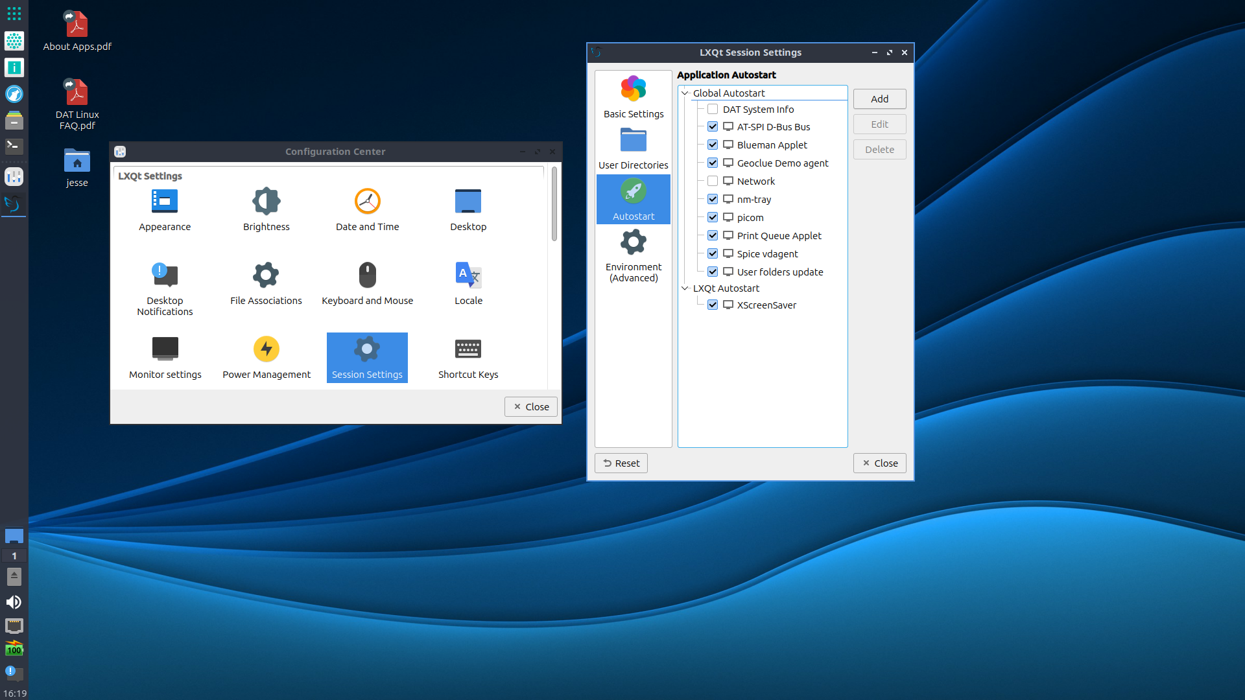Image resolution: width=1245 pixels, height=700 pixels.
Task: Disable XScreenSaver autostart
Action: pos(713,305)
